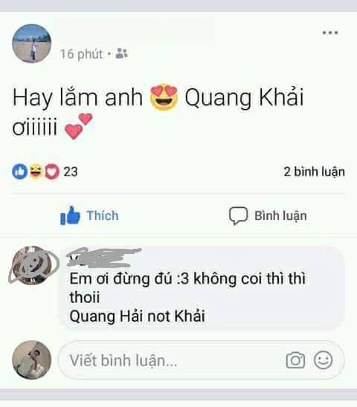Click the comment text 'Quang Hải not Khải'

pos(138,316)
